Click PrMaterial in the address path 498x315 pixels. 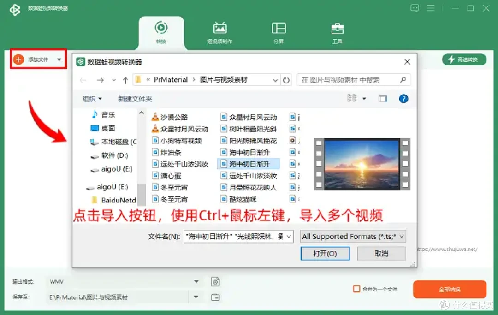coord(171,80)
